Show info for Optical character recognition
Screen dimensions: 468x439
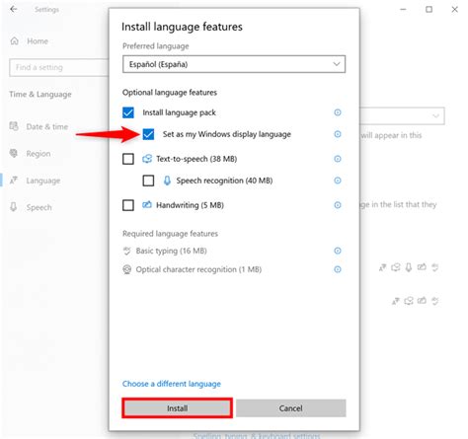pos(338,269)
